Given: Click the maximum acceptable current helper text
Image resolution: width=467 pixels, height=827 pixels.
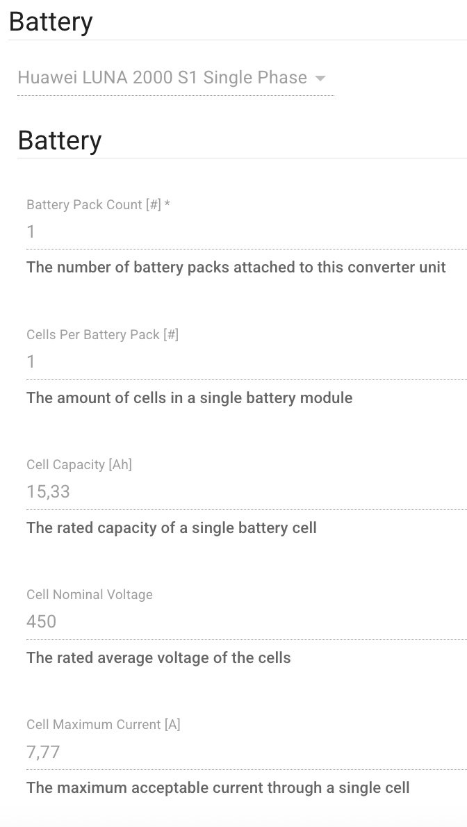Looking at the screenshot, I should pos(218,787).
